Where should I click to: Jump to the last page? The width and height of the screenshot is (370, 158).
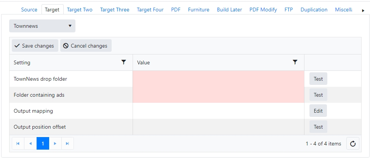pos(67,144)
